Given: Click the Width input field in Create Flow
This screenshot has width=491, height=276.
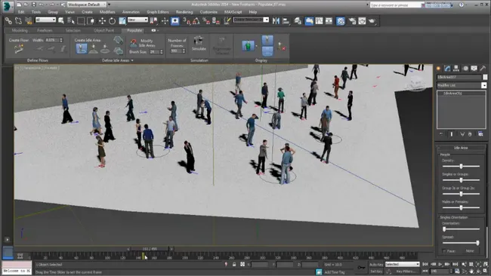Looking at the screenshot, I should point(52,40).
